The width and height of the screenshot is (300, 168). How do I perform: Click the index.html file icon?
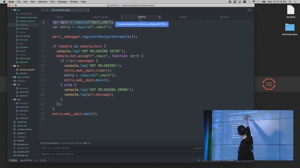[x=17, y=107]
